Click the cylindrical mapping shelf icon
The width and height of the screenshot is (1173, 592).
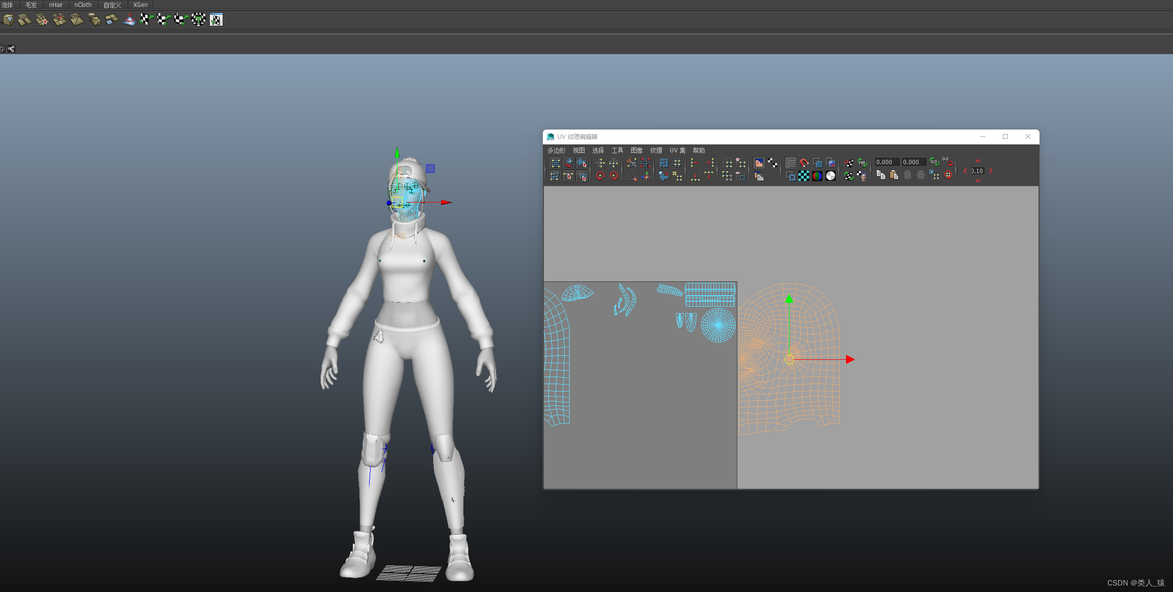pos(163,20)
